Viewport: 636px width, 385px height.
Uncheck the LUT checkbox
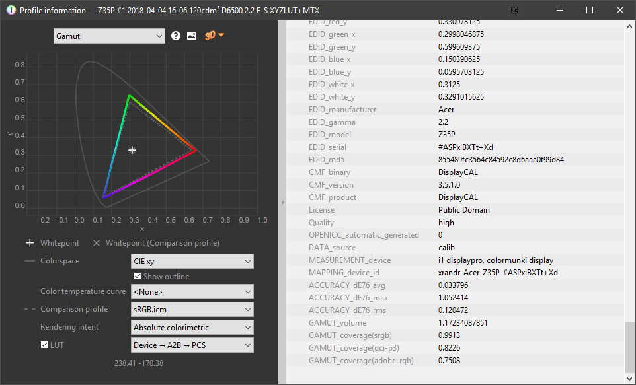point(44,345)
